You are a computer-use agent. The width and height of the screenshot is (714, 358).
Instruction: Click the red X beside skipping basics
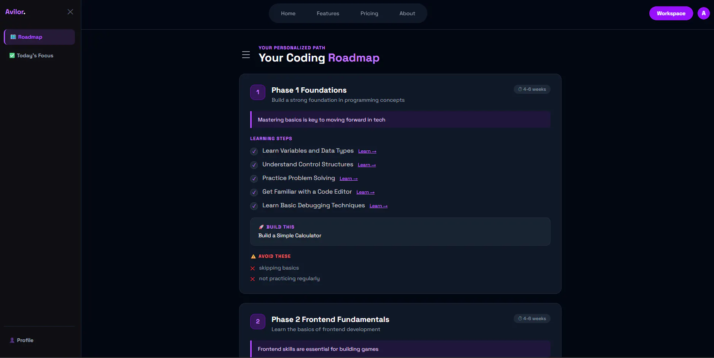click(x=252, y=268)
